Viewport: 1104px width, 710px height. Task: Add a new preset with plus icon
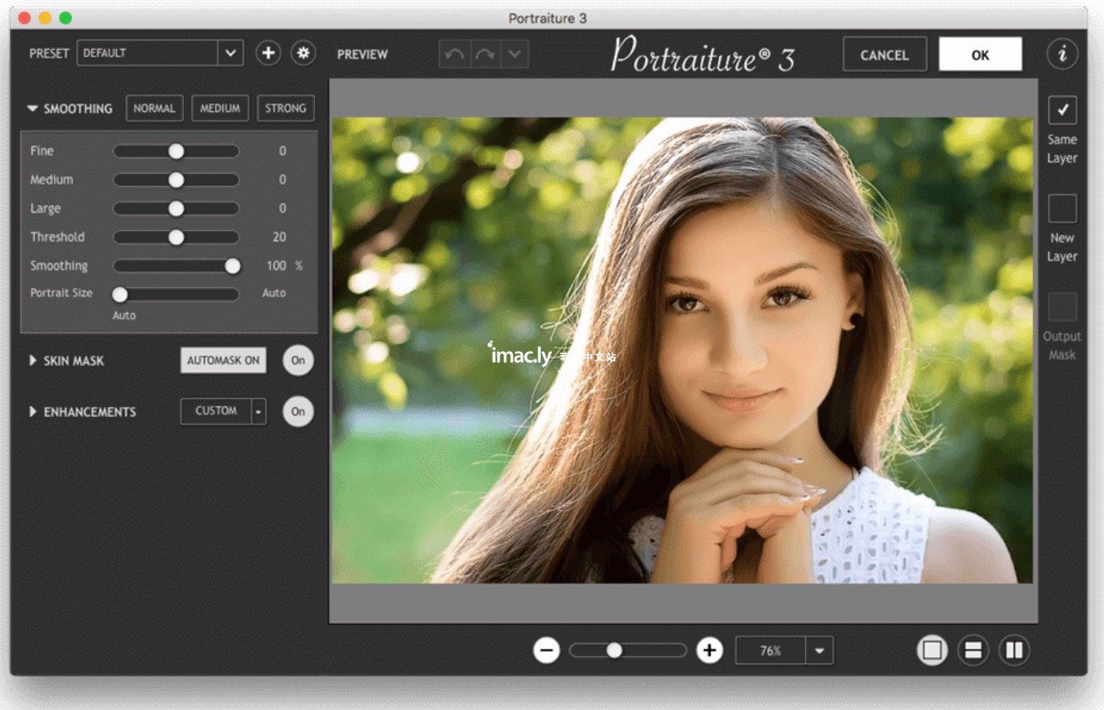(268, 54)
